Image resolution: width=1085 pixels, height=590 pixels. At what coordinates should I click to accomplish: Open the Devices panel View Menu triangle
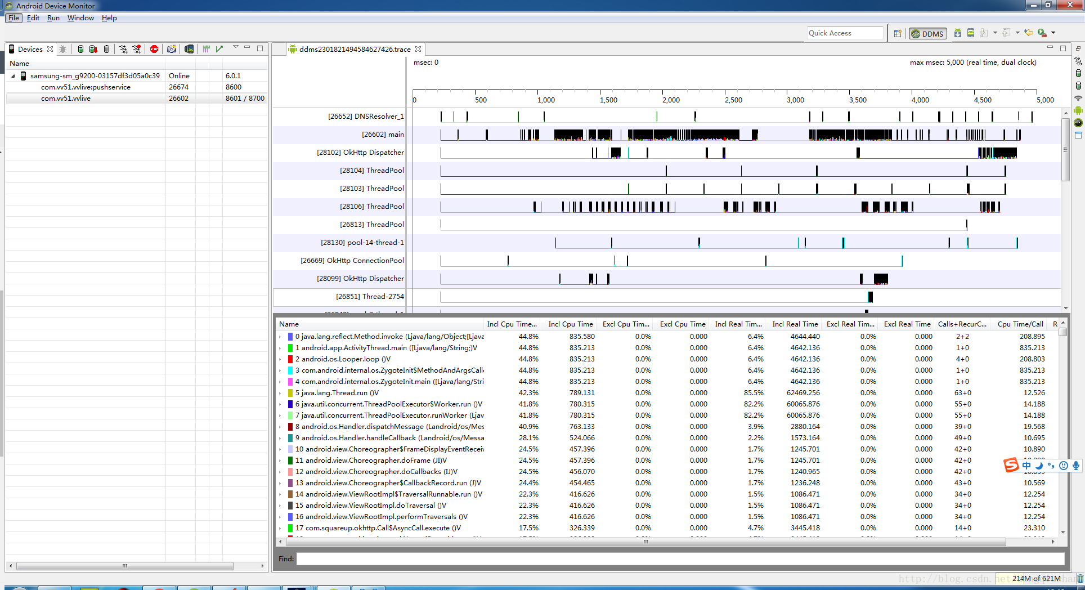236,47
